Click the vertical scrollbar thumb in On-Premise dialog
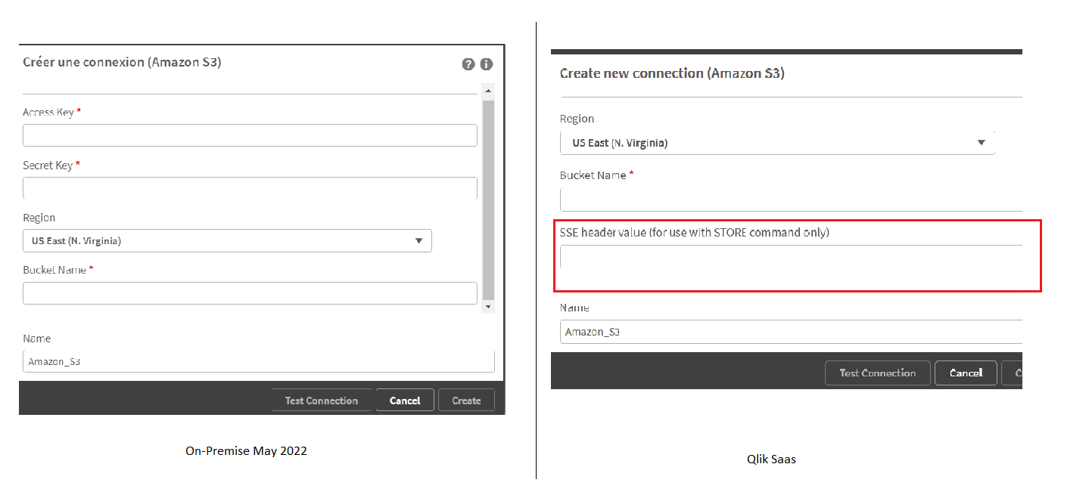The image size is (1089, 495). click(x=488, y=200)
